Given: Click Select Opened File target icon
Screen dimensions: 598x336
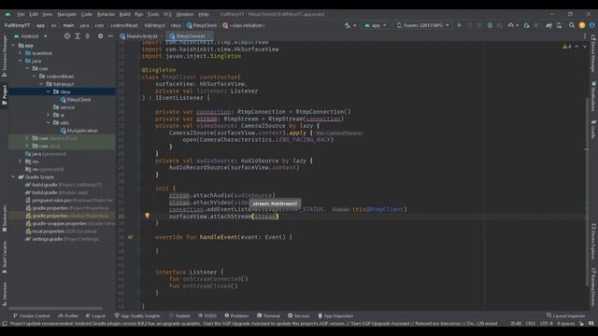Looking at the screenshot, I should point(67,36).
